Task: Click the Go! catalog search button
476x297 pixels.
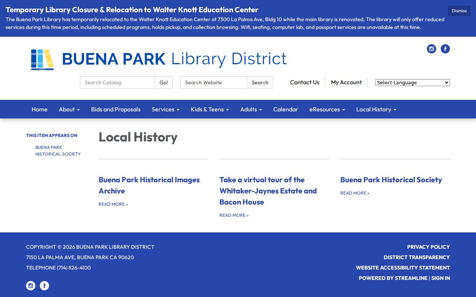Action: [164, 82]
